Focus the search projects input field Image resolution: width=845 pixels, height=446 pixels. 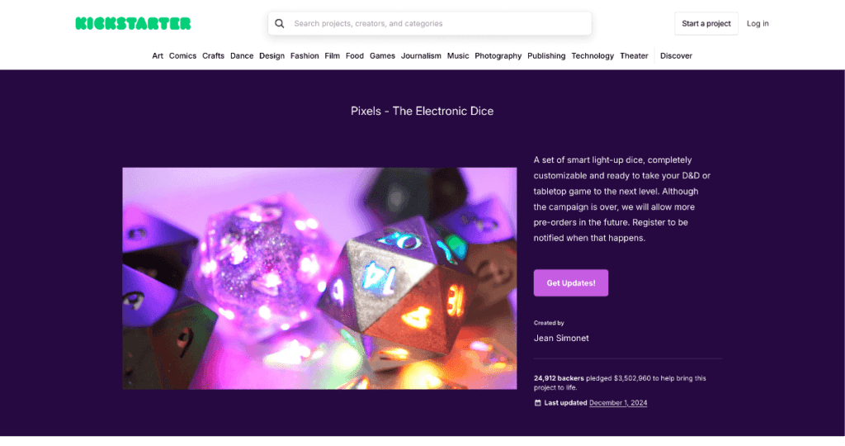click(437, 24)
